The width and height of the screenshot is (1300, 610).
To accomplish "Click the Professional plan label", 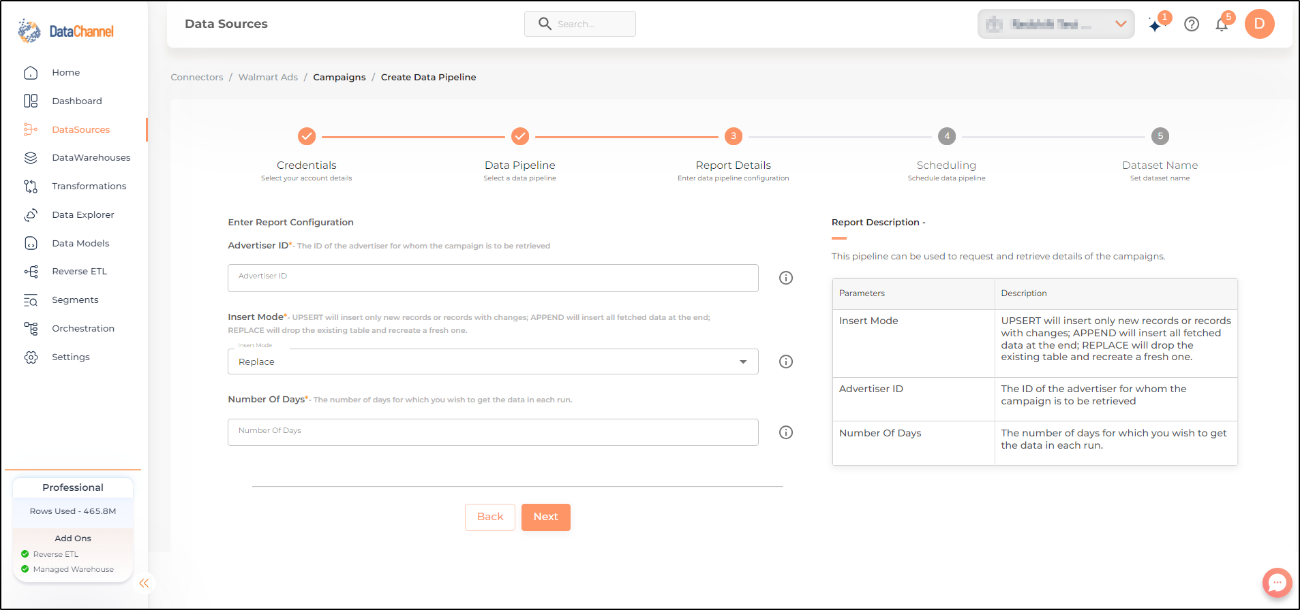I will 73,487.
